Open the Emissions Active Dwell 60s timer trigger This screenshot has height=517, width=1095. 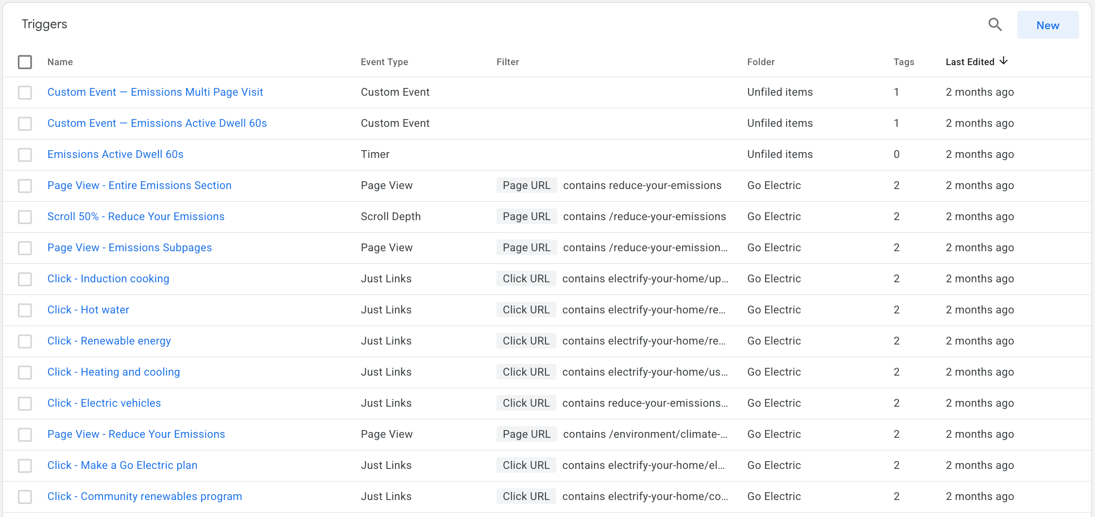pyautogui.click(x=115, y=154)
